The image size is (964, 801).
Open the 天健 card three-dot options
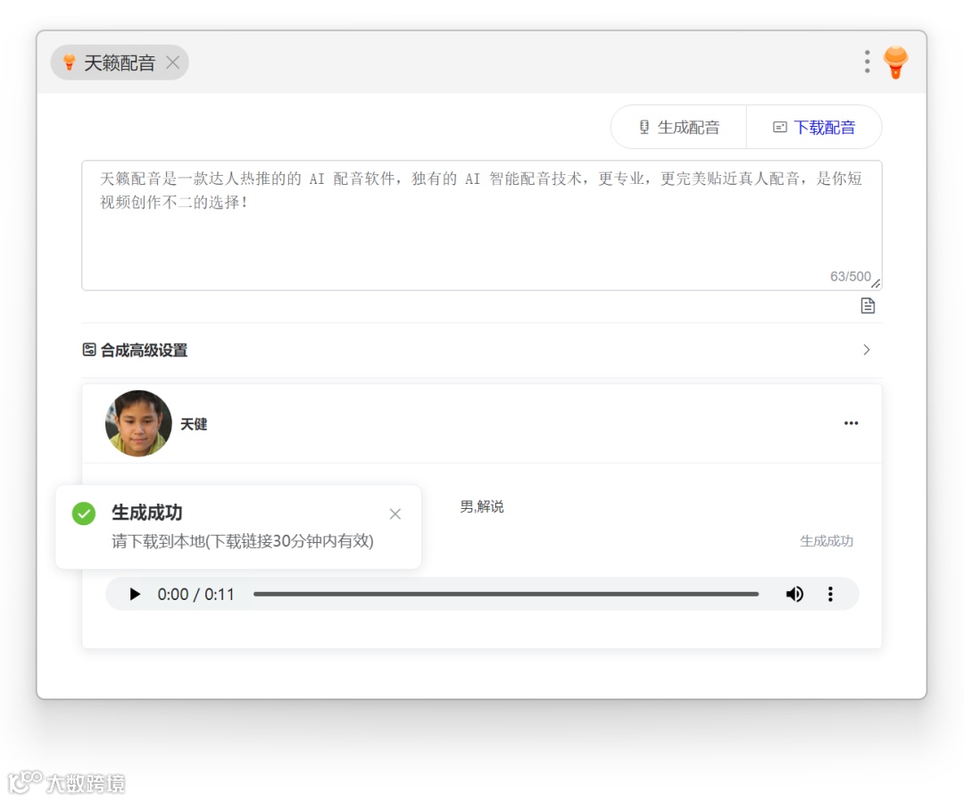click(851, 423)
